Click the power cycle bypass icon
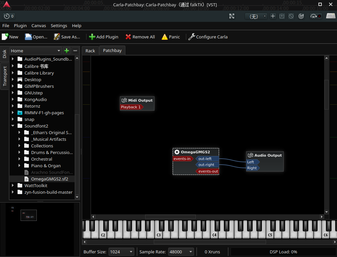337x257 pixels. point(301,16)
